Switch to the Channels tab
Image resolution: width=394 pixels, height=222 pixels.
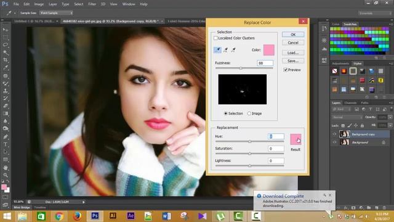coord(350,103)
